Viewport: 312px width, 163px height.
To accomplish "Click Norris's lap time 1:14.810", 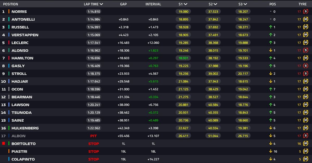I will tap(93, 11).
